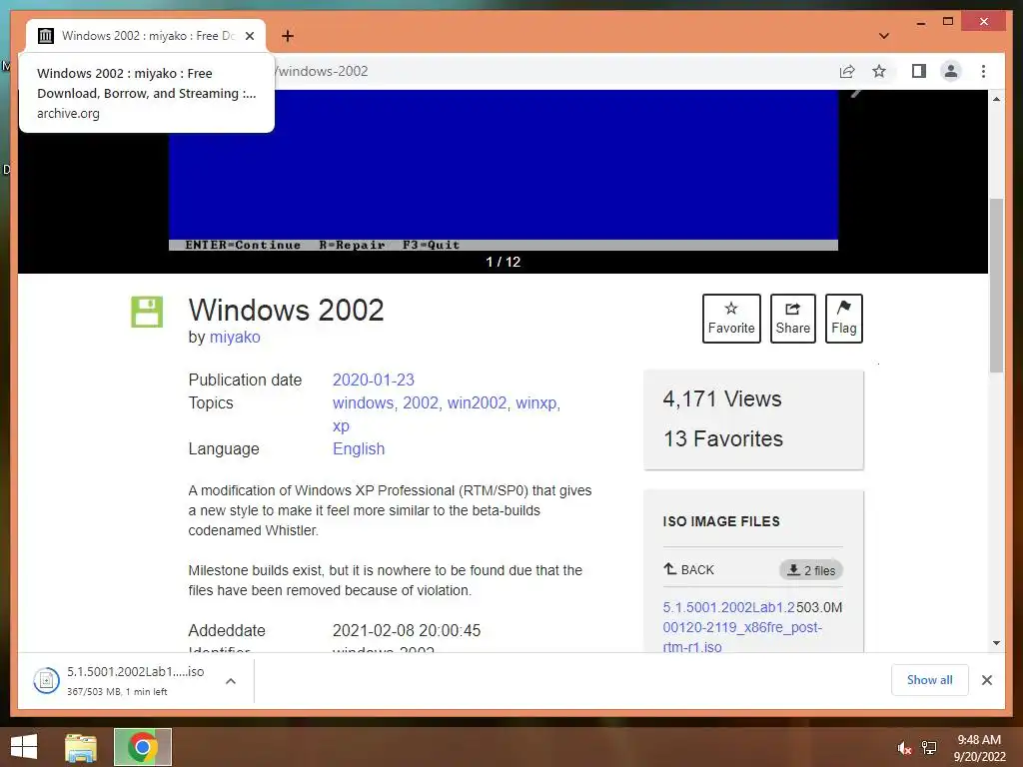The width and height of the screenshot is (1023, 767).
Task: Click the green floppy software icon
Action: click(147, 312)
